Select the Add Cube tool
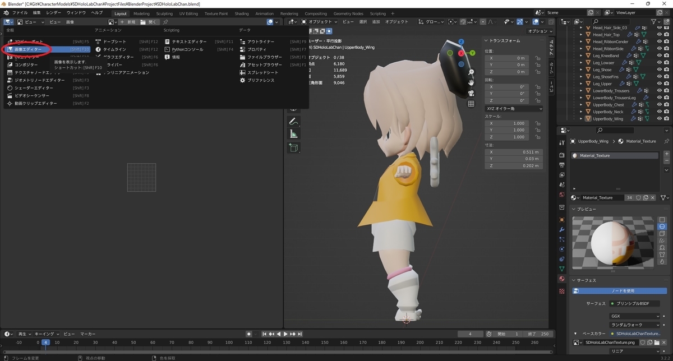Viewport: 673px width, 361px height. 293,148
